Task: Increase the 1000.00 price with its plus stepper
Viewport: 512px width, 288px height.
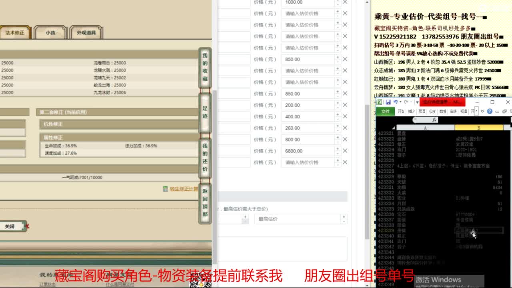Action: coord(338,0)
